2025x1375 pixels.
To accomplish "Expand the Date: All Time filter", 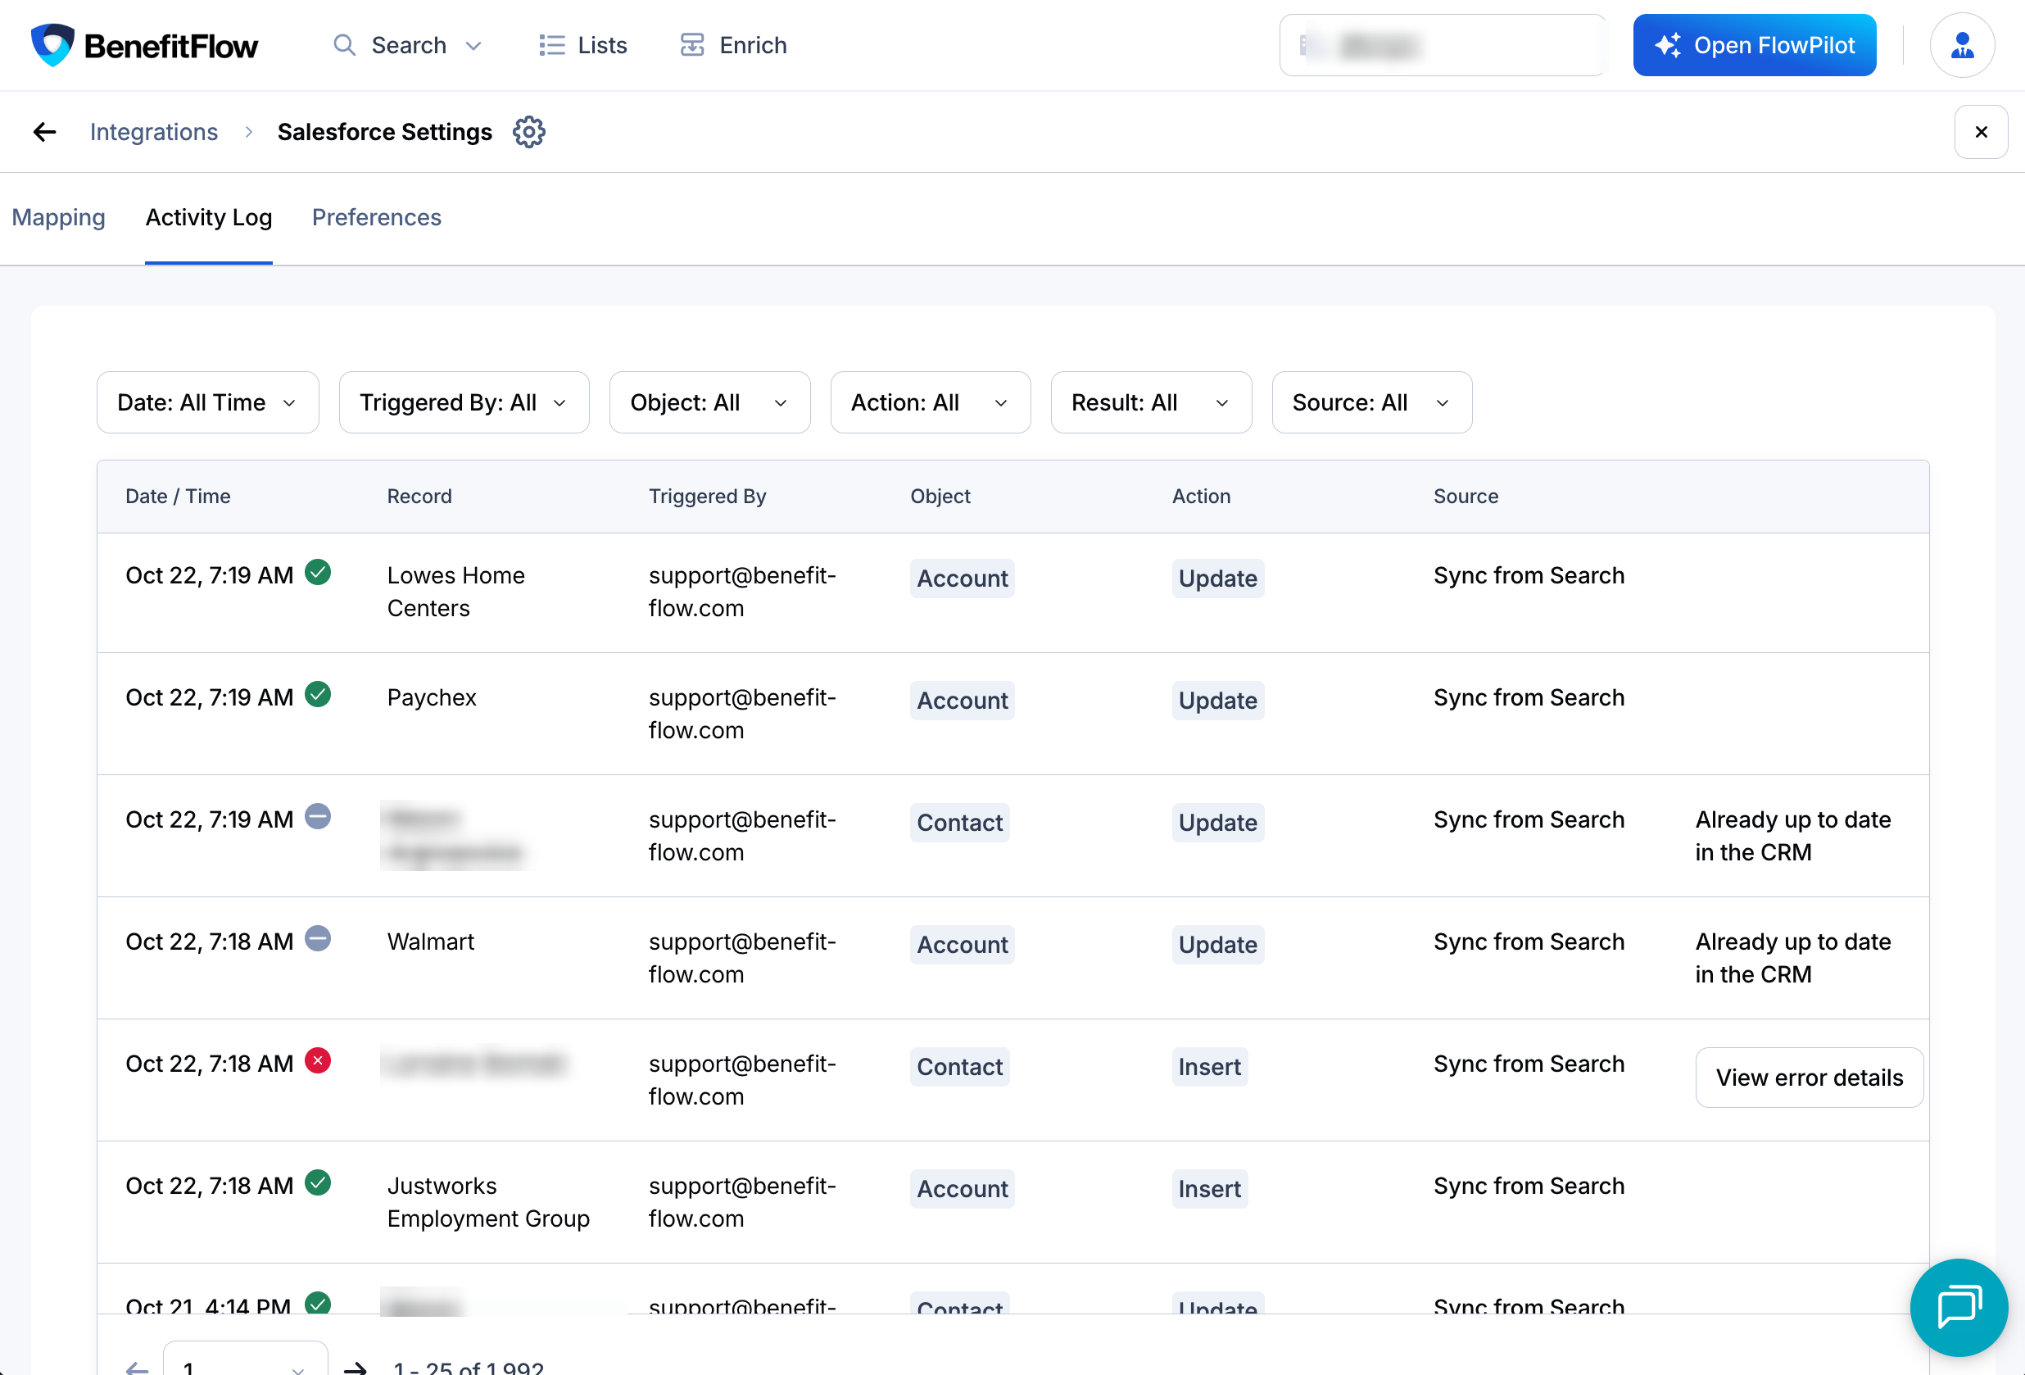I will pyautogui.click(x=208, y=402).
